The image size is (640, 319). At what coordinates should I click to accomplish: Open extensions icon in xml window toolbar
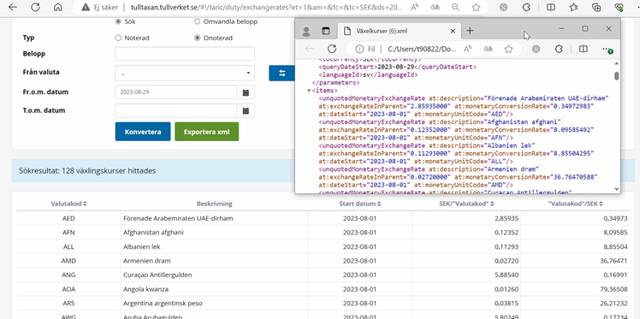(560, 49)
